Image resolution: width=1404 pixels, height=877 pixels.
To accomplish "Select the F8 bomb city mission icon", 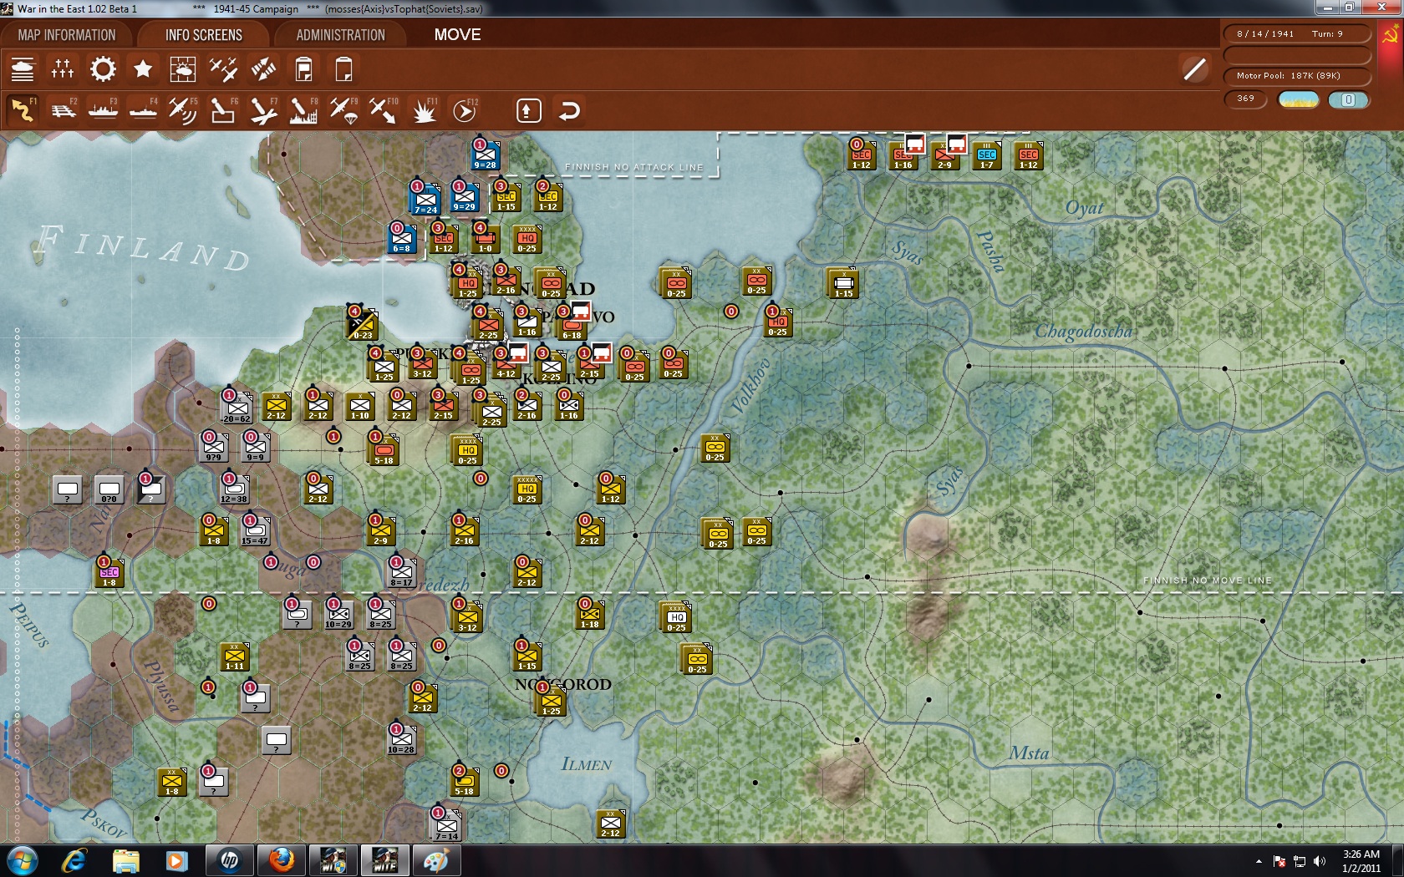I will (x=305, y=109).
